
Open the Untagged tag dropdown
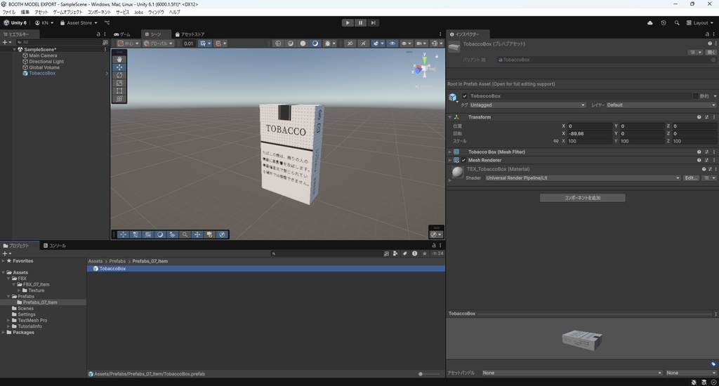(527, 105)
